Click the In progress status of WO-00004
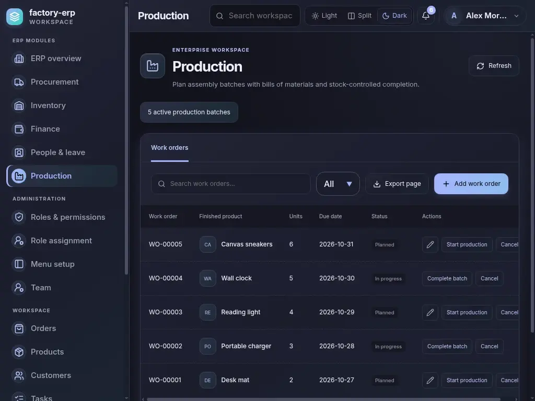 coord(388,279)
